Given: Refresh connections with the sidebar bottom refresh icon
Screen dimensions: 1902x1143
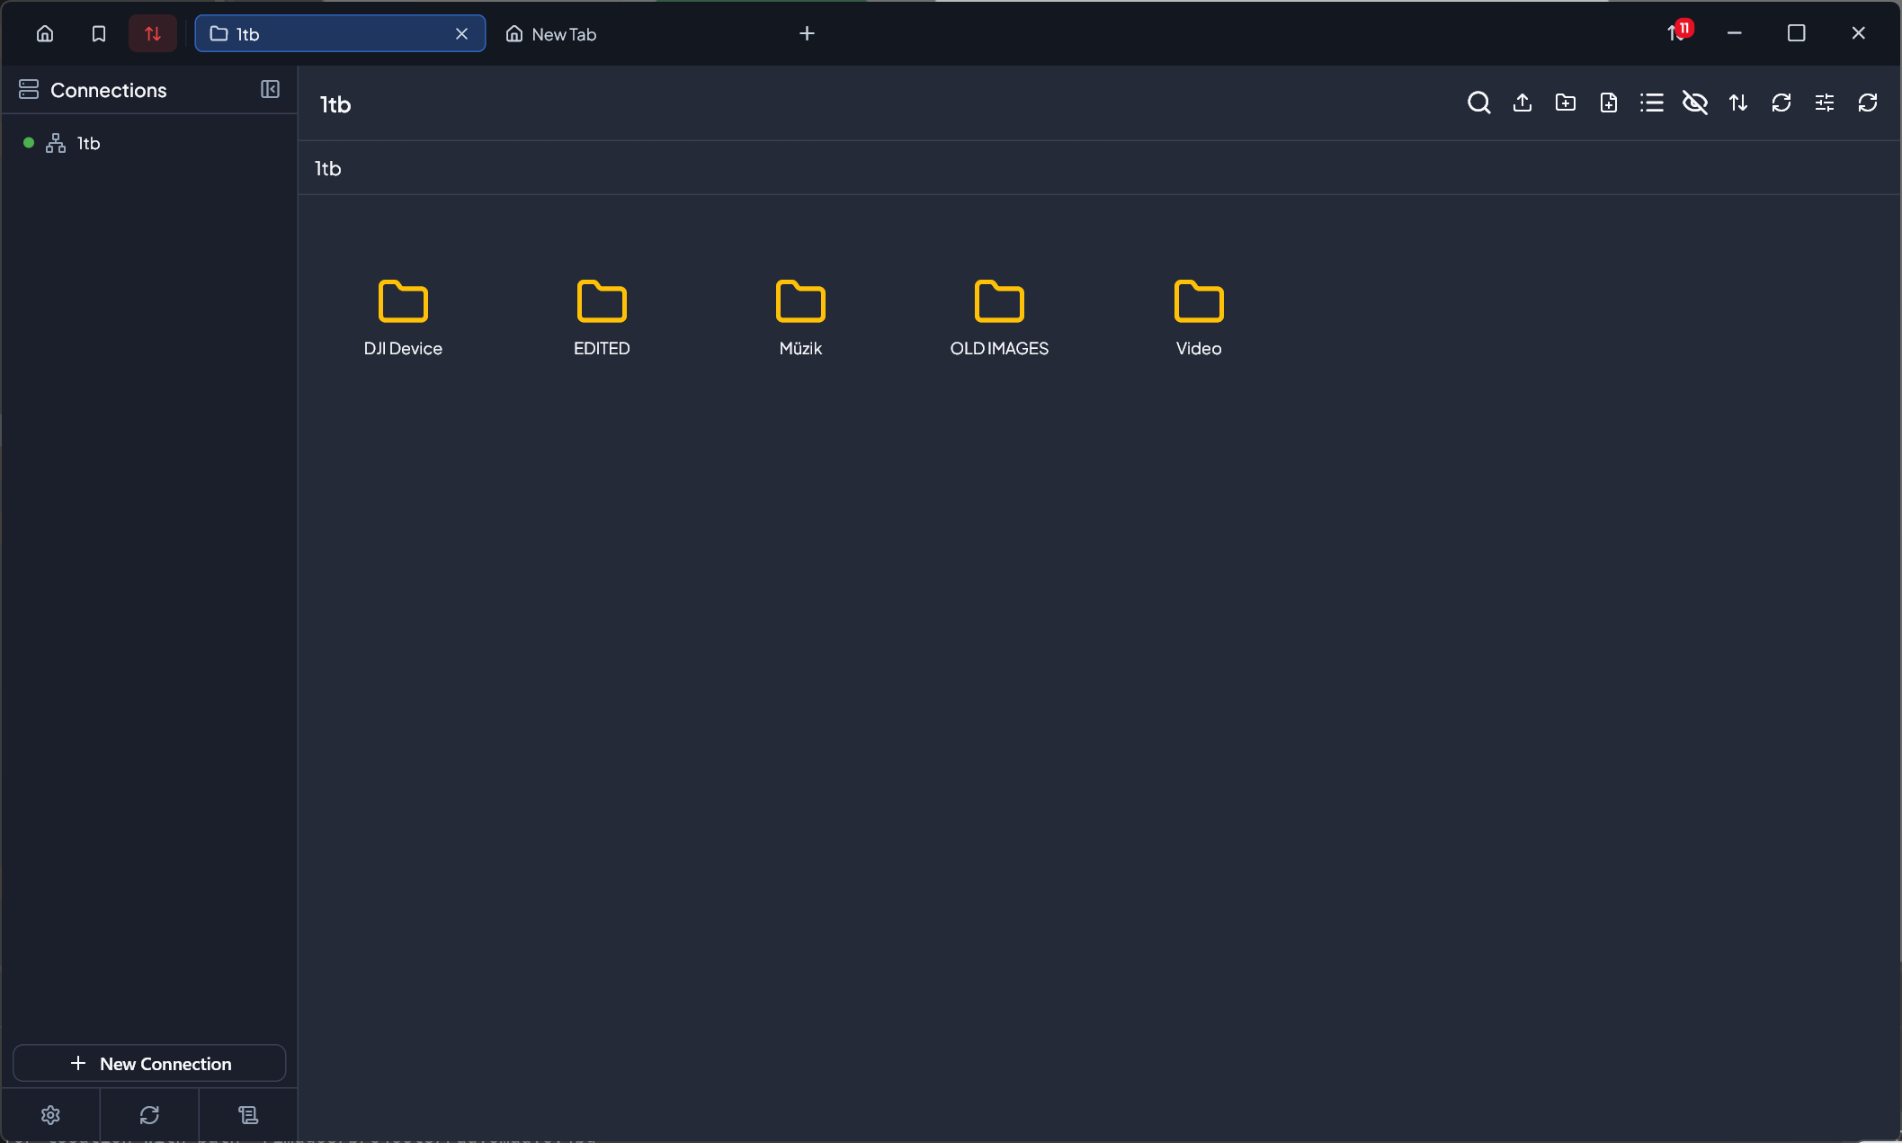Looking at the screenshot, I should tap(149, 1115).
